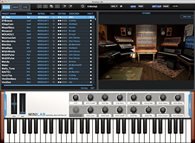The height and width of the screenshot is (143, 195).
Task: Click the VCF1 Cutoff knob
Action: pyautogui.click(x=90, y=97)
